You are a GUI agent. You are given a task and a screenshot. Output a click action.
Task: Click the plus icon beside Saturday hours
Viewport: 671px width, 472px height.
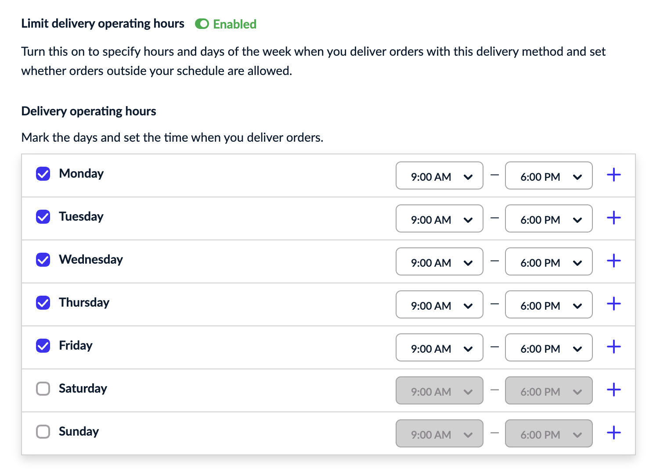pyautogui.click(x=613, y=390)
